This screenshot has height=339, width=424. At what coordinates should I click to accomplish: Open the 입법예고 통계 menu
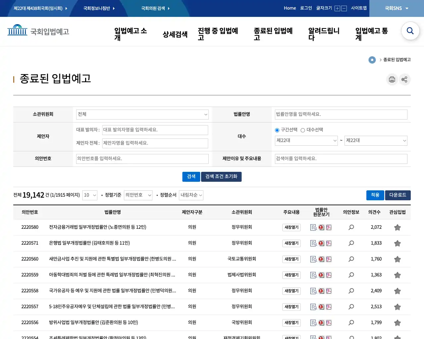(371, 34)
